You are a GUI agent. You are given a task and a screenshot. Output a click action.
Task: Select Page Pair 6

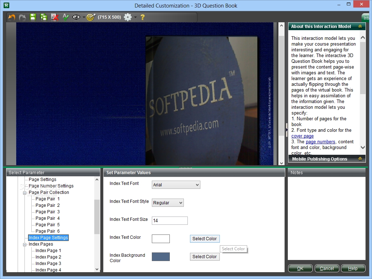(x=47, y=231)
